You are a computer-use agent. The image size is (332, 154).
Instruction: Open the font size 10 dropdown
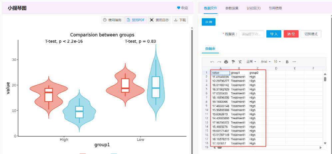[x=277, y=62]
